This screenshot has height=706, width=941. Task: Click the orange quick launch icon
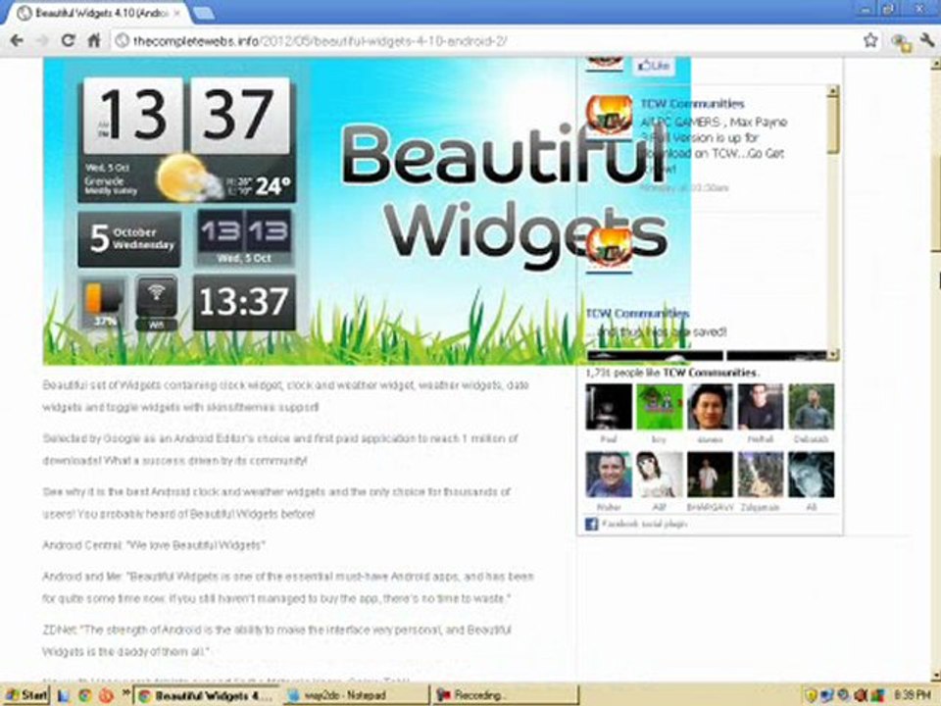coord(106,696)
